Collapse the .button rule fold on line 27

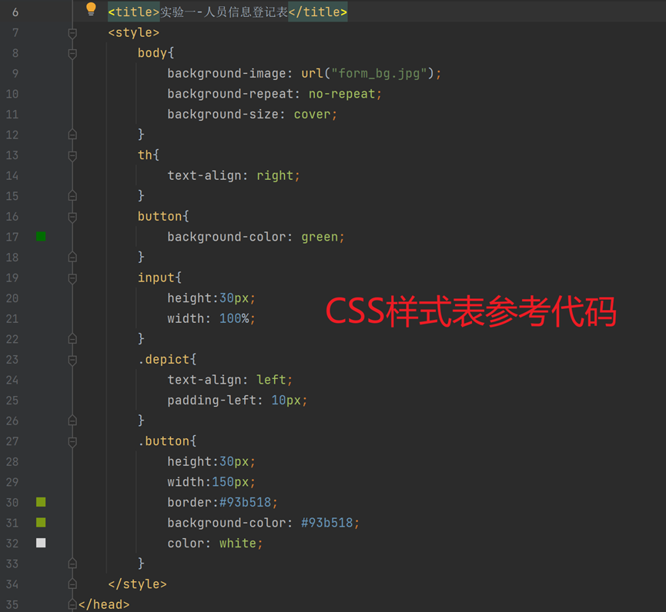(72, 442)
